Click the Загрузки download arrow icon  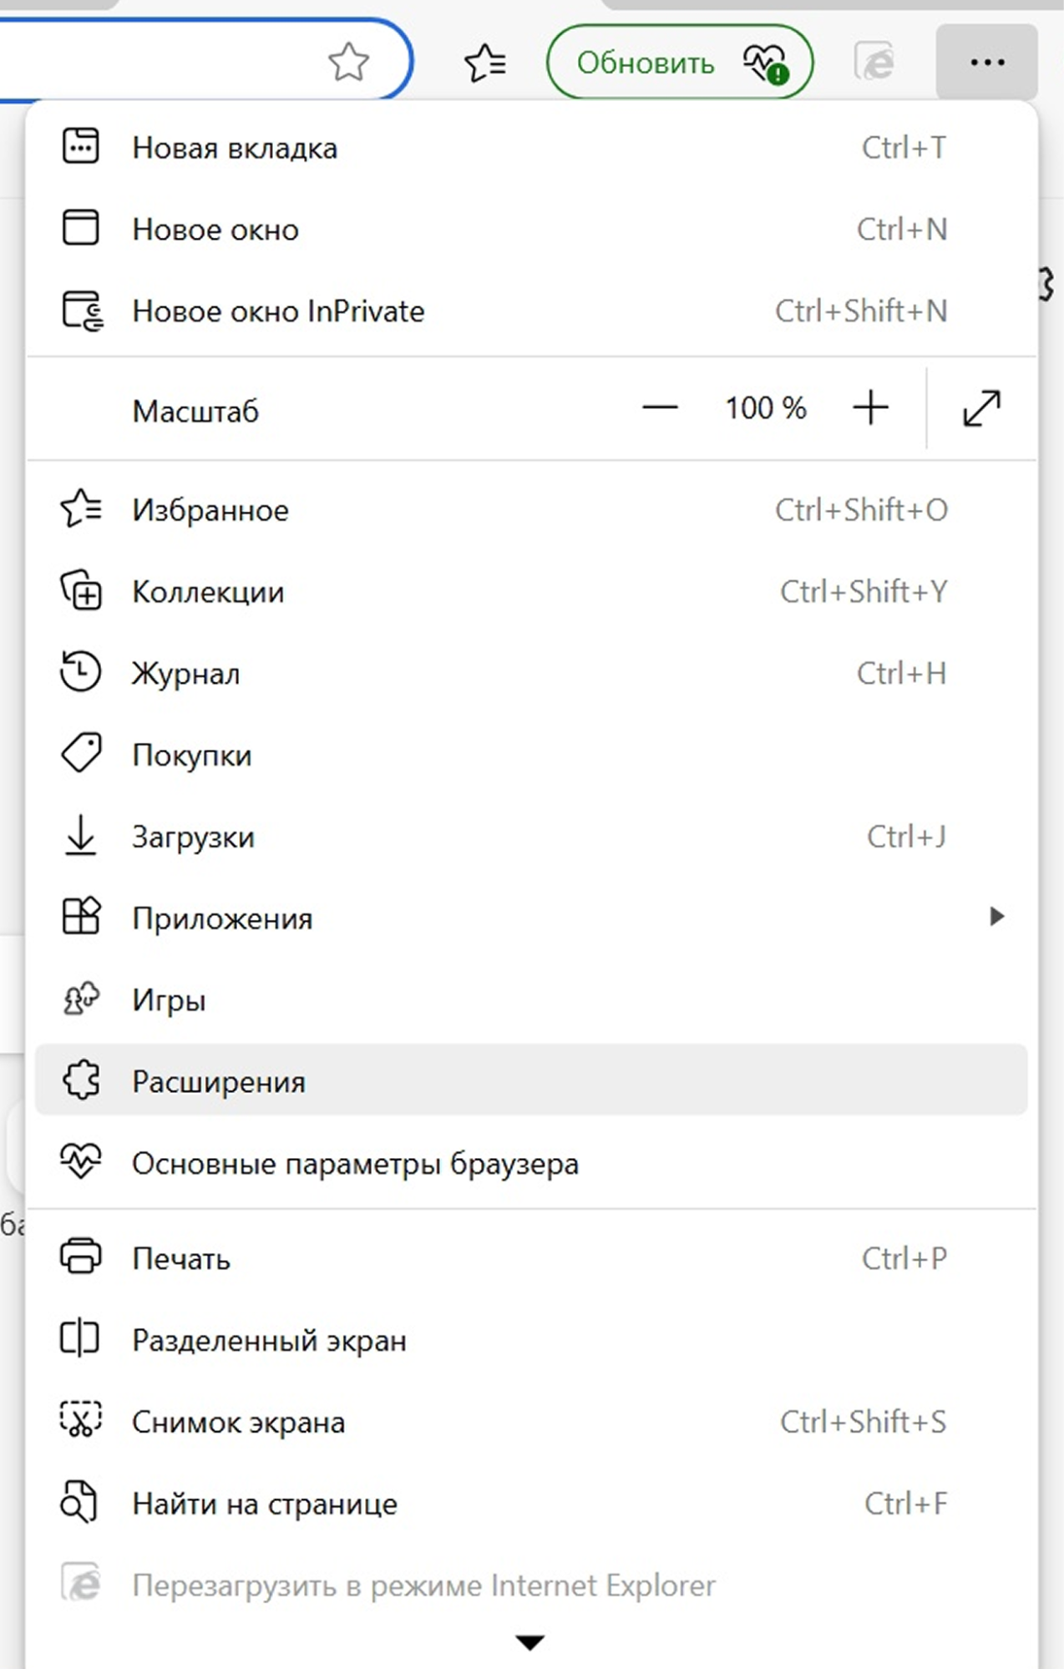point(81,836)
